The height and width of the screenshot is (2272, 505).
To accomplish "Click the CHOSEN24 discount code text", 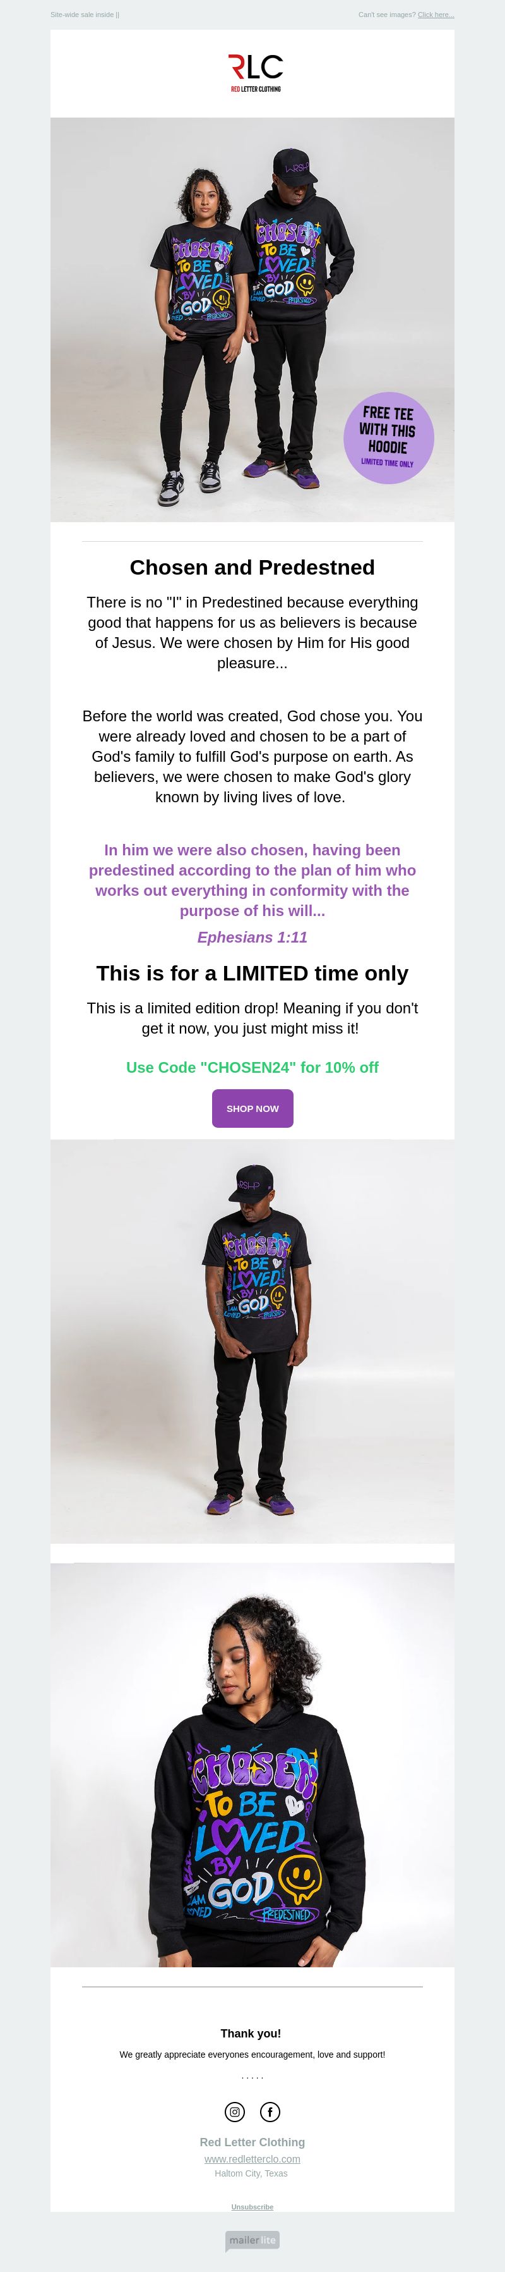I will (x=252, y=1067).
